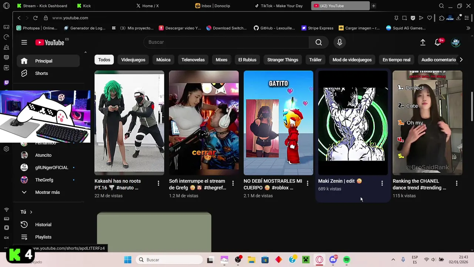Expand Mostrar más in subscriptions list
The width and height of the screenshot is (474, 267).
pyautogui.click(x=48, y=192)
